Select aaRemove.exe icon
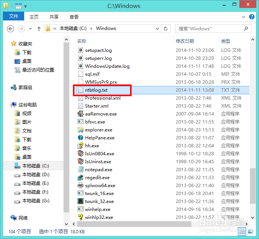 81,114
